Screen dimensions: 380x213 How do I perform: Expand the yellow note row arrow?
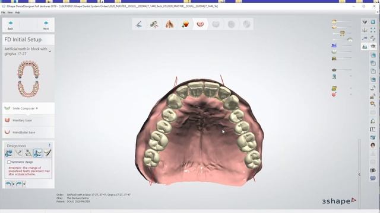pyautogui.click(x=350, y=88)
